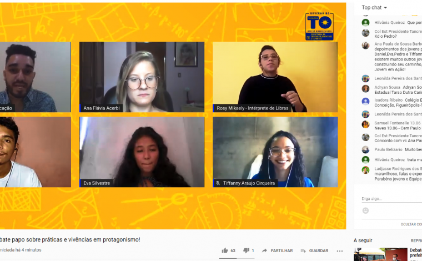Click the PARTILHAR share button
The height and width of the screenshot is (261, 422).
click(x=277, y=250)
